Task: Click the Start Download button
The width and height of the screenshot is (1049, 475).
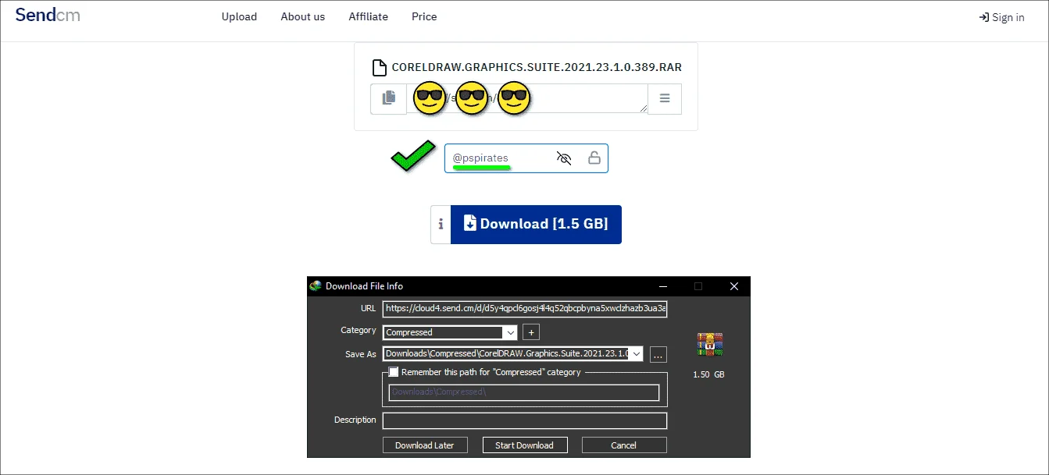Action: pos(525,445)
